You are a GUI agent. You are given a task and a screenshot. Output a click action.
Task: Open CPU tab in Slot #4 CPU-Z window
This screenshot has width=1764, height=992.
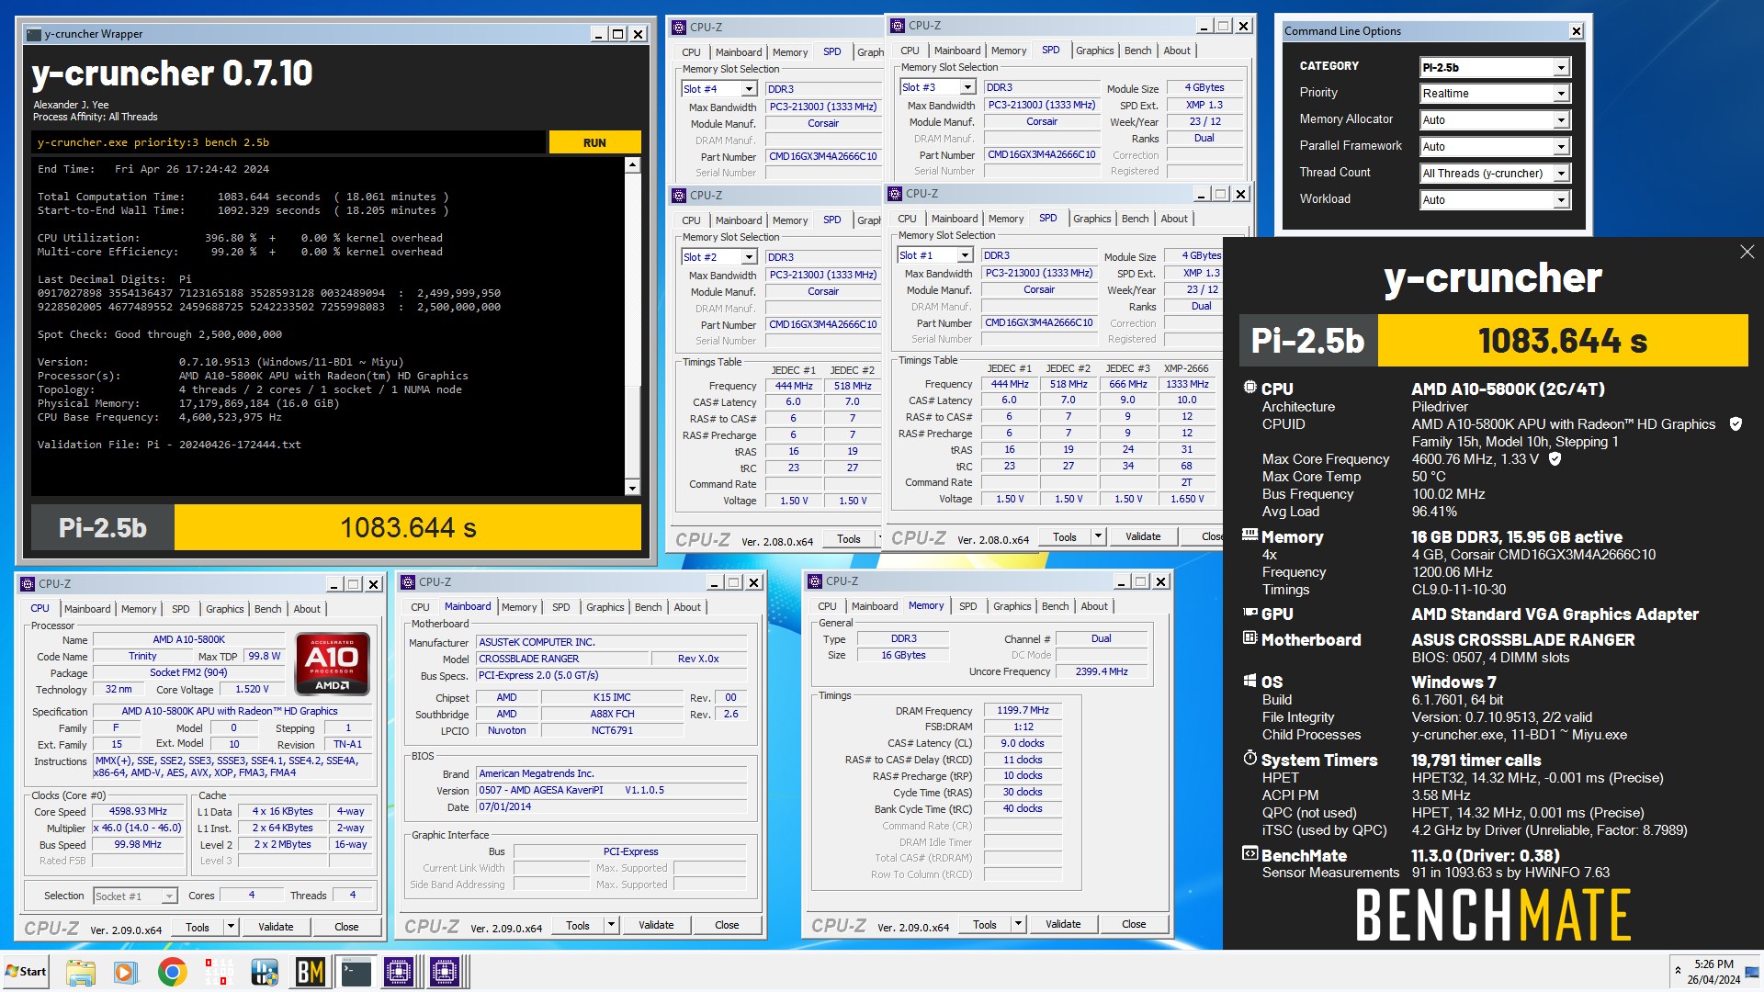pyautogui.click(x=691, y=52)
